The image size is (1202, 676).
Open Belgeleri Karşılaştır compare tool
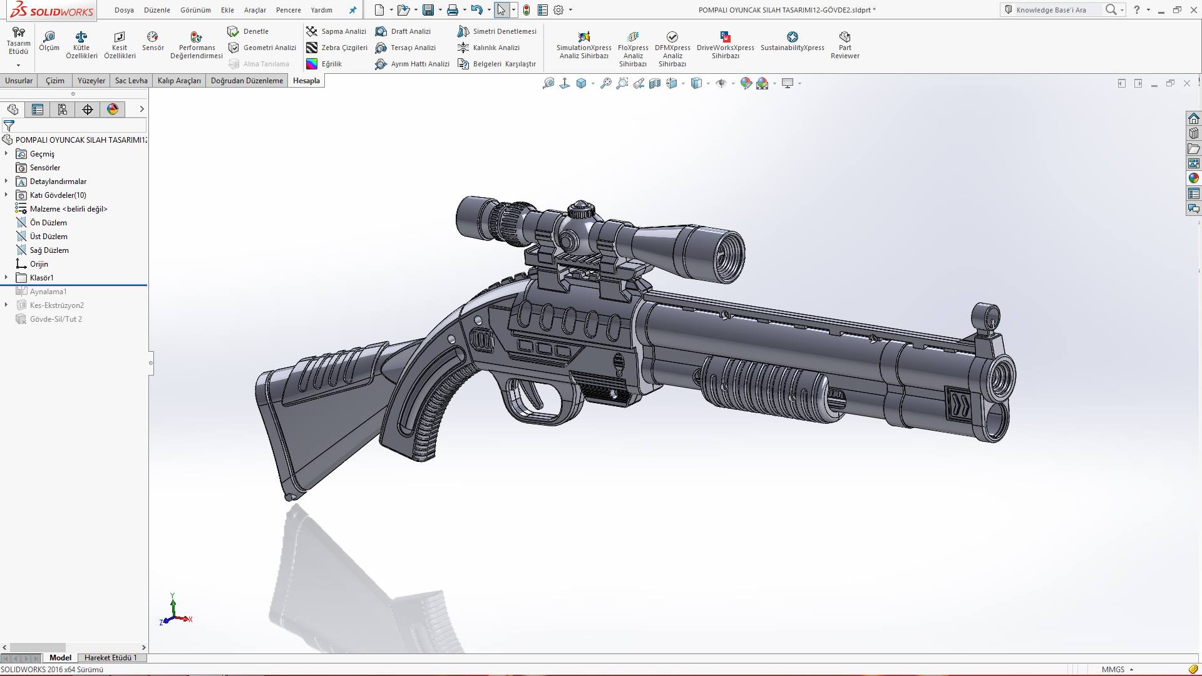497,64
